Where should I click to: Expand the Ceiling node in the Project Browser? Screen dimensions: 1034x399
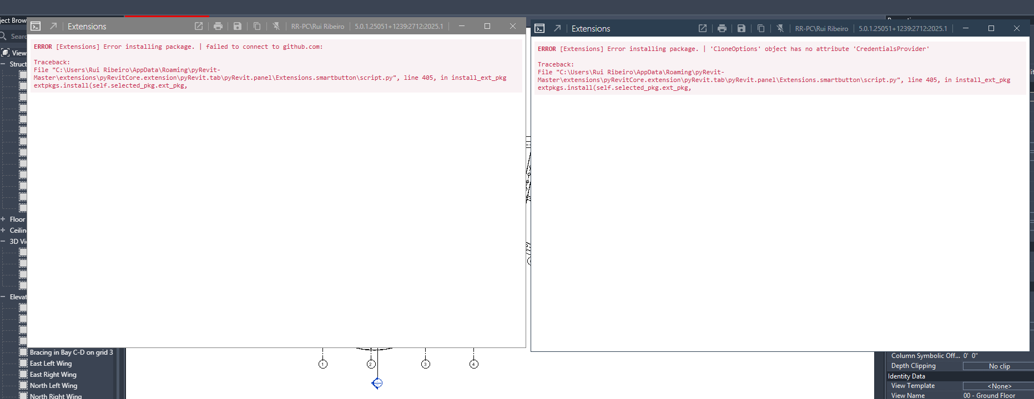[3, 230]
